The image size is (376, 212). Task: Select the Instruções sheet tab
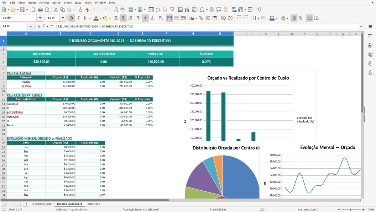[94, 204]
